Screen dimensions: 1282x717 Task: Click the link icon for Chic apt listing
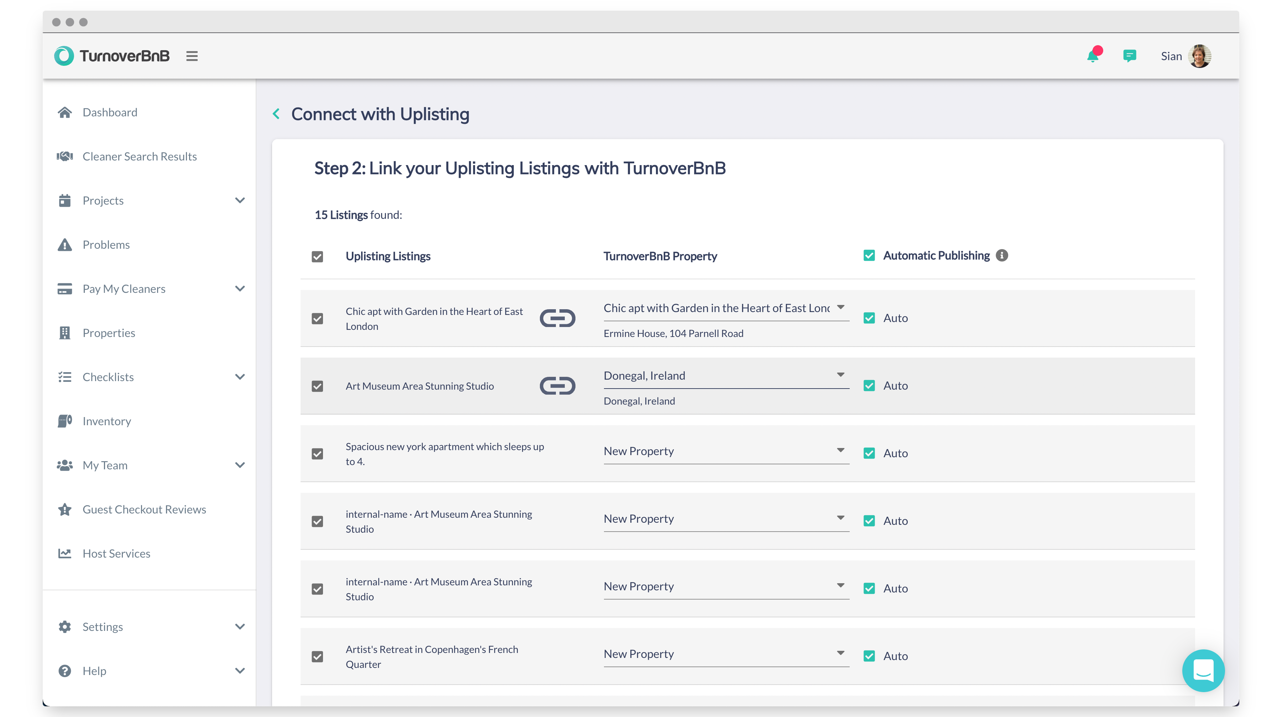[x=557, y=318]
